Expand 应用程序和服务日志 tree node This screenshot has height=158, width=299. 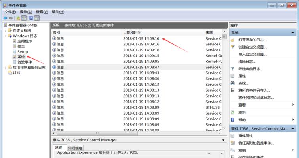(x=6, y=67)
